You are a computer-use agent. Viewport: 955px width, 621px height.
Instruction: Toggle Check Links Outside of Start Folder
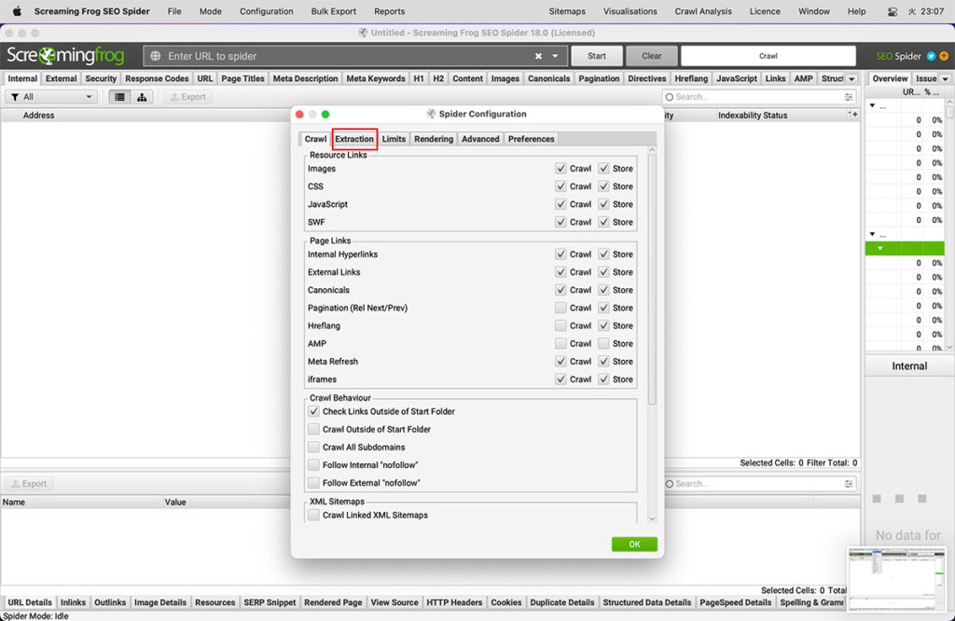point(313,411)
